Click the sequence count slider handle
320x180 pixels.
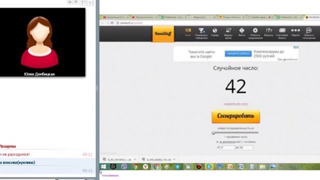point(213,132)
